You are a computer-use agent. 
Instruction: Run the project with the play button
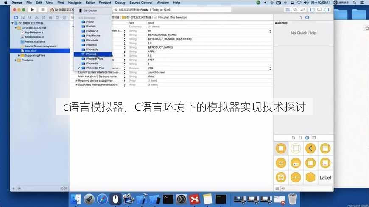tap(32, 10)
